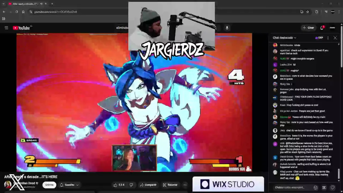Expand the Chat destacado dropdown

284,38
